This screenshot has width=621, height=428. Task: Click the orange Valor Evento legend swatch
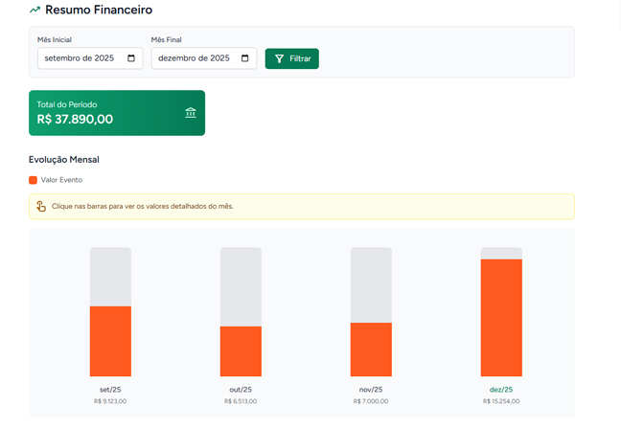coord(34,180)
